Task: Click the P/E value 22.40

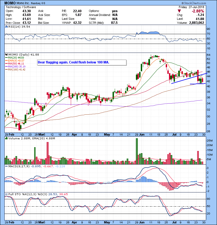Action: point(77,11)
